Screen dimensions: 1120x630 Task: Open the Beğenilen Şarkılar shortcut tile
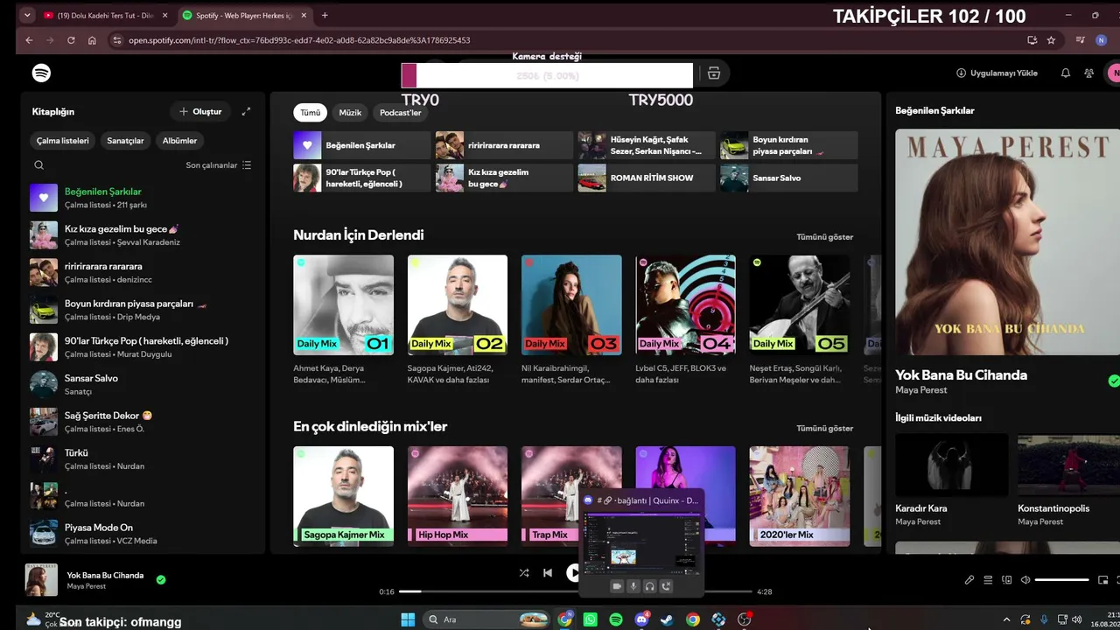point(361,145)
